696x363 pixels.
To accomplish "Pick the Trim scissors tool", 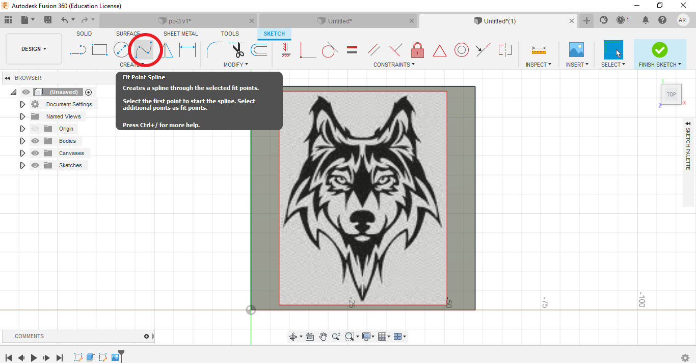I will [x=237, y=50].
